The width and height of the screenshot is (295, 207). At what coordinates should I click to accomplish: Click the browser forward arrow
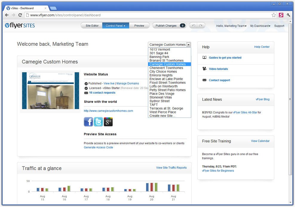click(13, 15)
